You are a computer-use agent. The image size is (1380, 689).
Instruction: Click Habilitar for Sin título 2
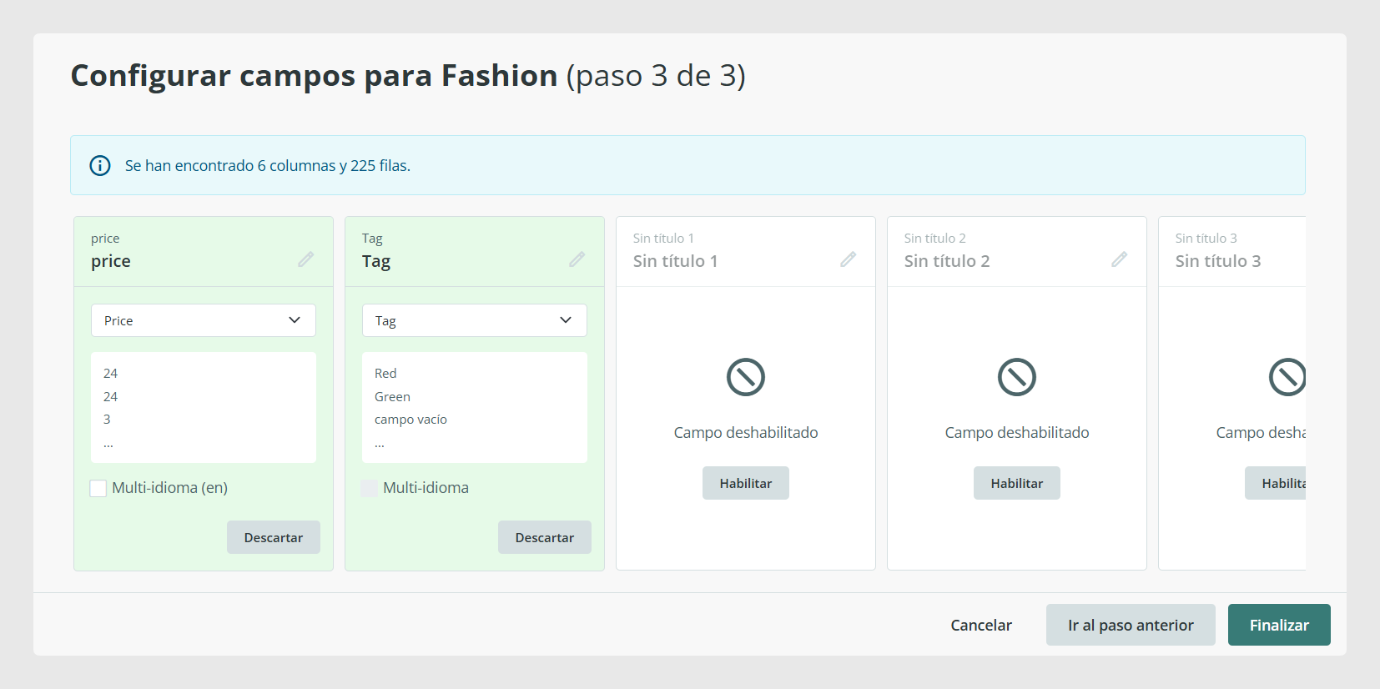(x=1017, y=483)
